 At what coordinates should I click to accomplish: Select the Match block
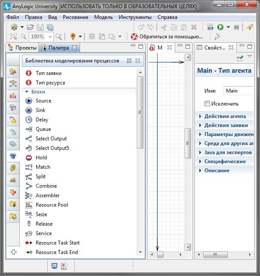click(43, 167)
